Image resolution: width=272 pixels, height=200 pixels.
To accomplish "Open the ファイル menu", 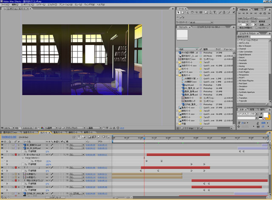I will (5, 5).
